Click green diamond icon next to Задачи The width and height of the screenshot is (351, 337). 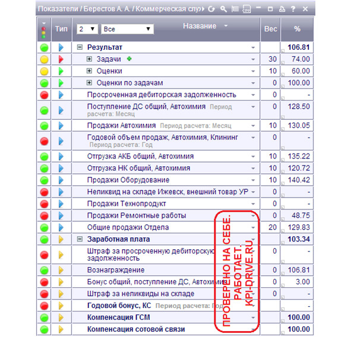pyautogui.click(x=129, y=59)
